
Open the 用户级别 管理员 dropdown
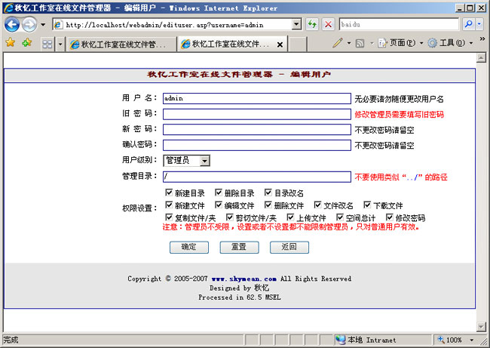[x=186, y=161]
